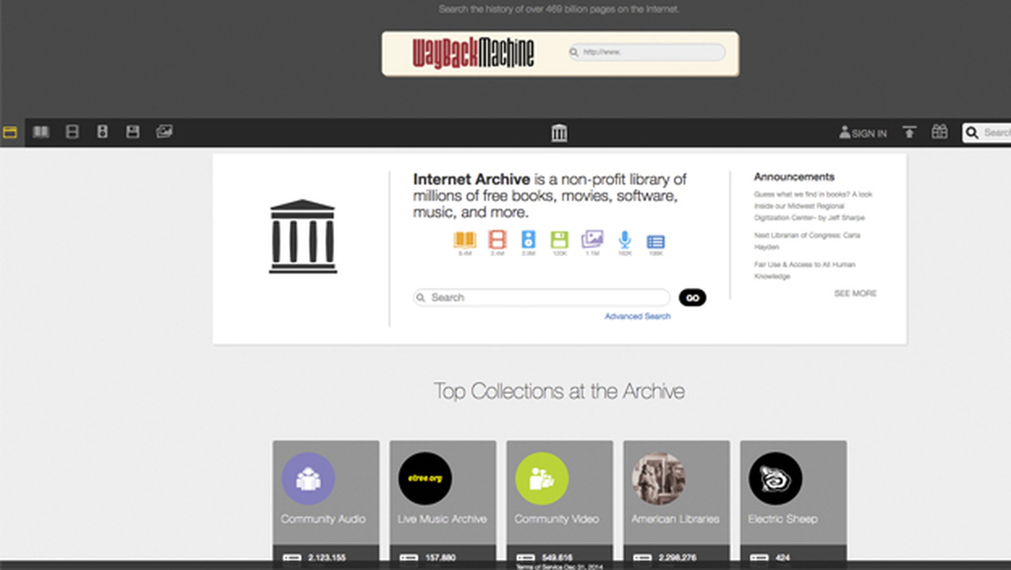Click the Community Video green circle icon
The width and height of the screenshot is (1011, 570).
(x=542, y=478)
